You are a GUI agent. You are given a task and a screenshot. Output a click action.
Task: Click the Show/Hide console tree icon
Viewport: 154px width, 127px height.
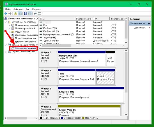point(20,13)
